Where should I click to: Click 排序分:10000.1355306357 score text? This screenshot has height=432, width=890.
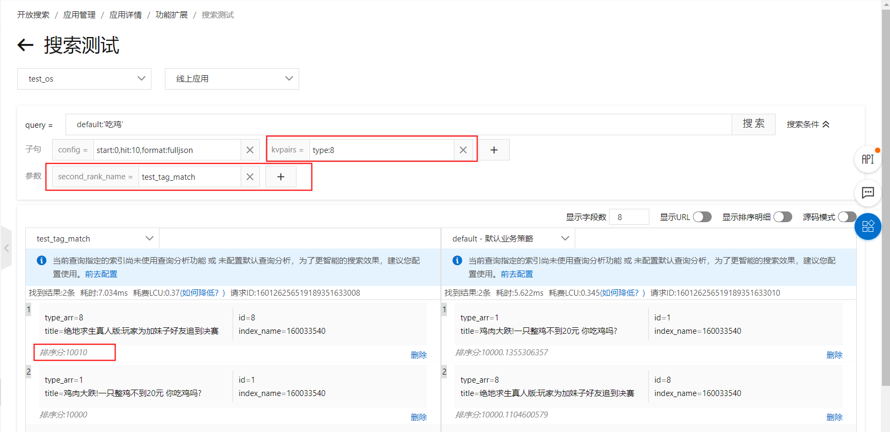[x=502, y=353]
